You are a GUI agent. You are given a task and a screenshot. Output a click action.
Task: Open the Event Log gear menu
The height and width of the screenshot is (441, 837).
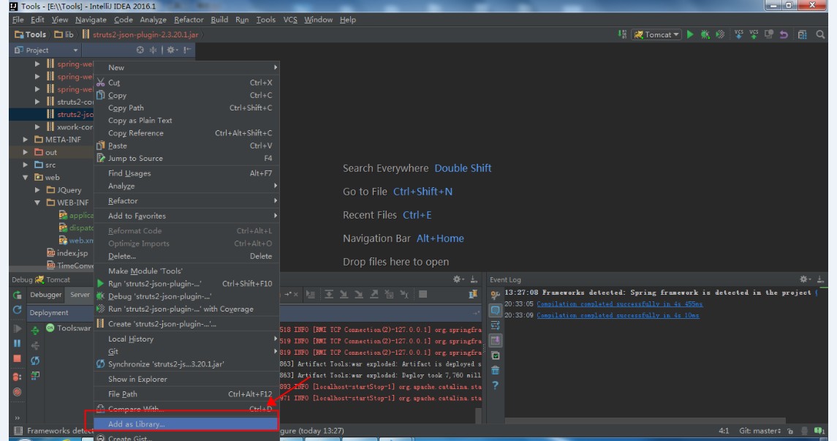tap(804, 279)
